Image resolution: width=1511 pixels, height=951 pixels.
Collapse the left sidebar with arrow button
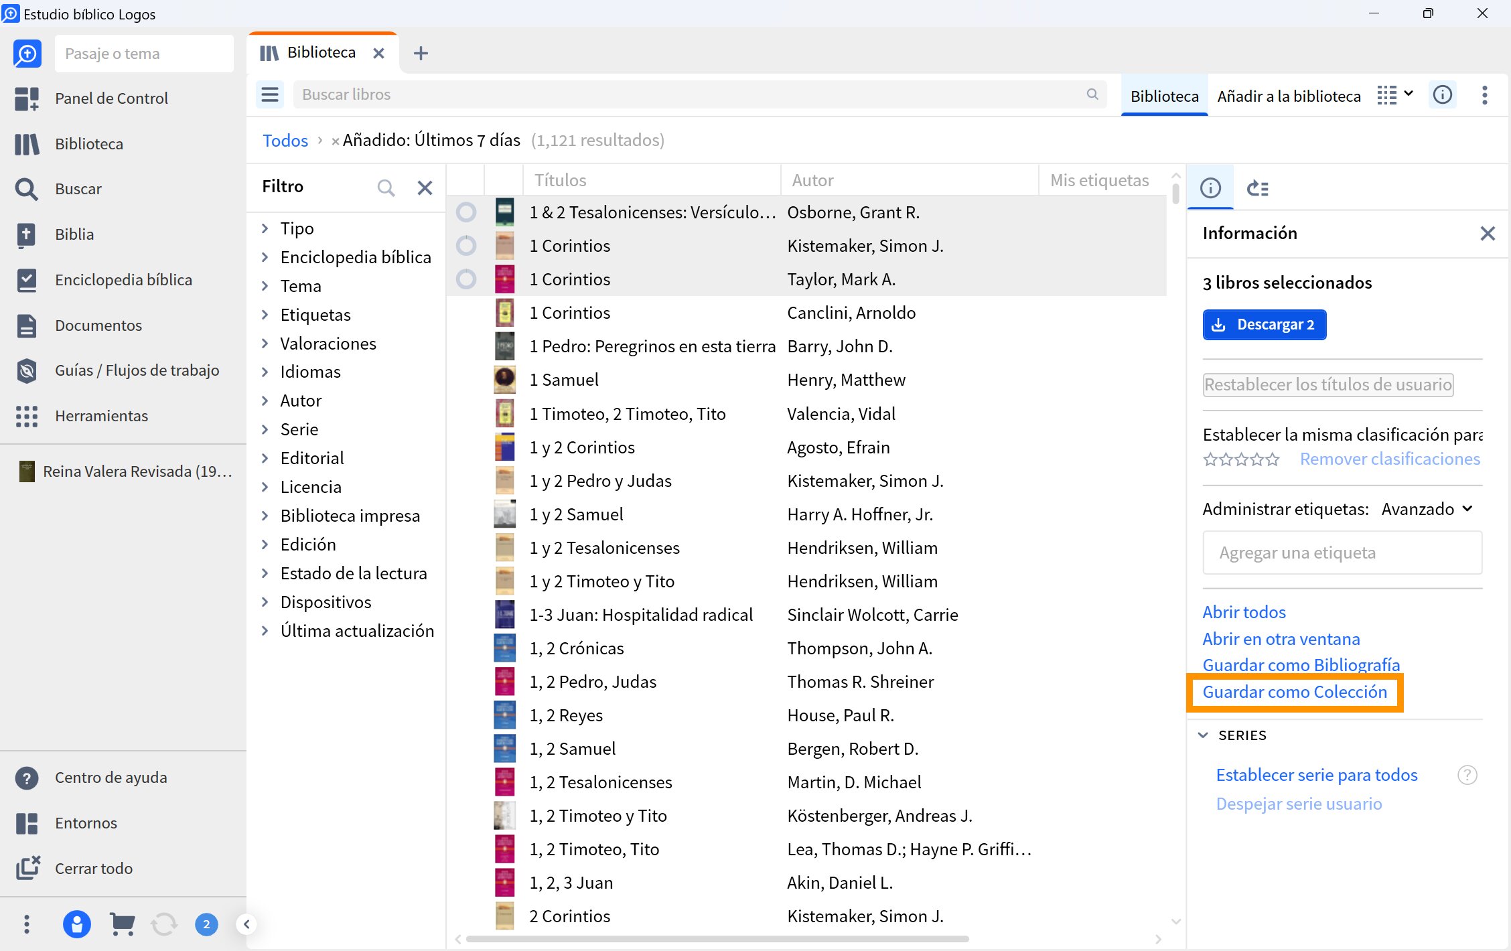[246, 925]
